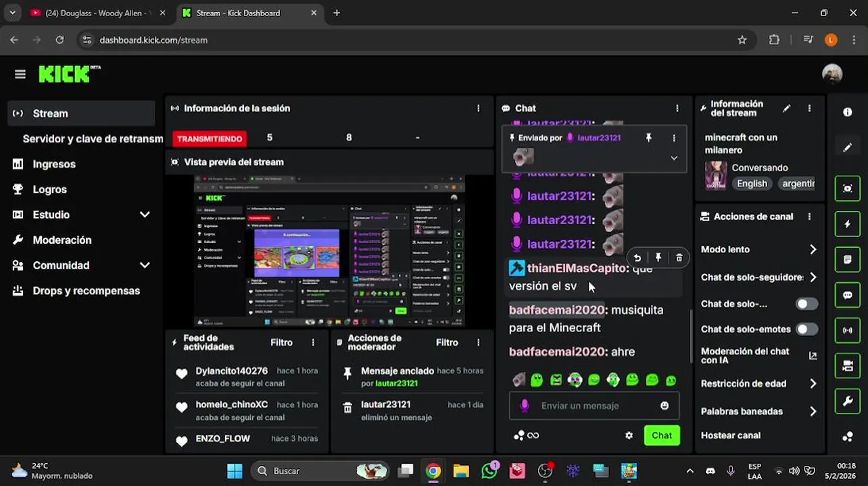Image resolution: width=868 pixels, height=486 pixels.
Task: Click pin icon of Mensaje anclado entry
Action: (347, 373)
